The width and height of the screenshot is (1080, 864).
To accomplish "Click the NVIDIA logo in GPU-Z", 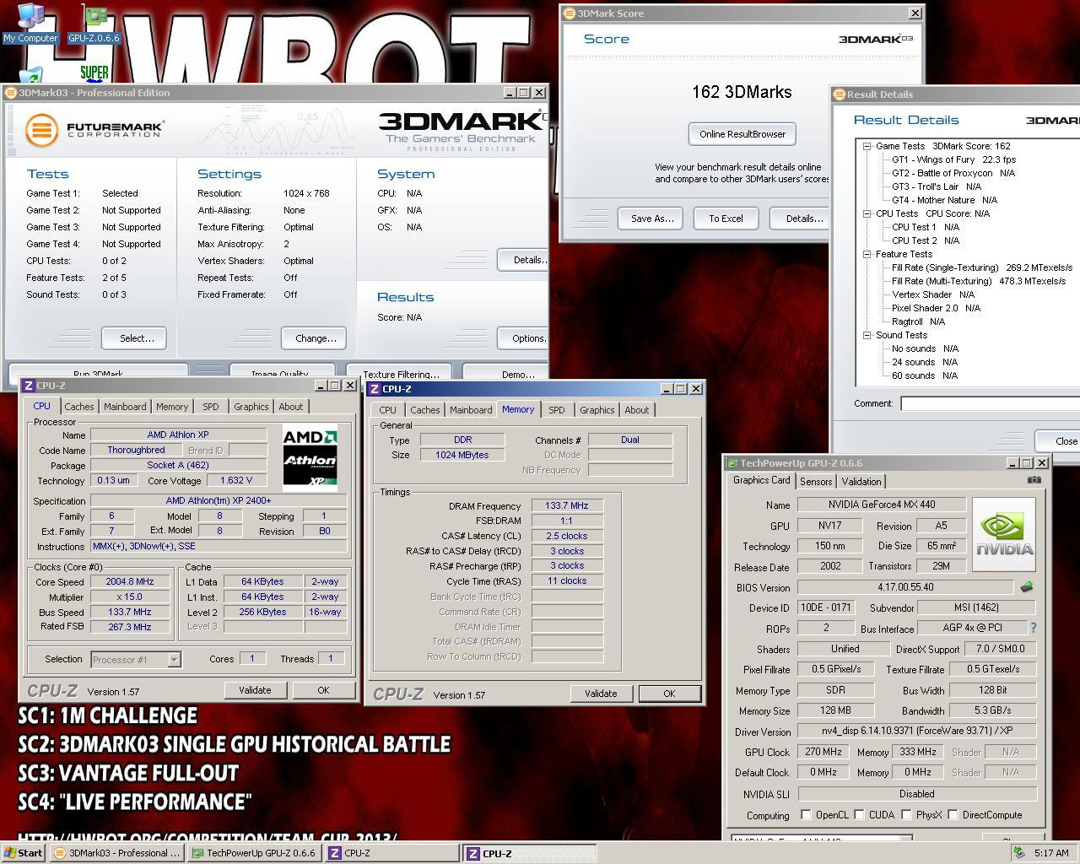I will pos(1003,534).
